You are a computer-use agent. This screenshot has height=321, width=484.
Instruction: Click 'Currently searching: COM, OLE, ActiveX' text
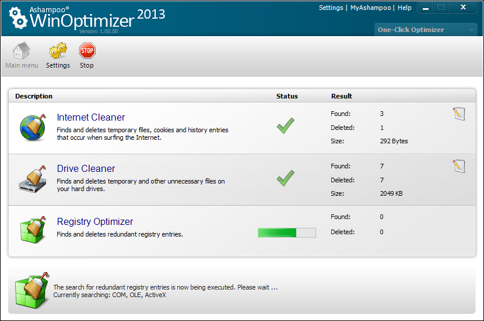tap(110, 295)
